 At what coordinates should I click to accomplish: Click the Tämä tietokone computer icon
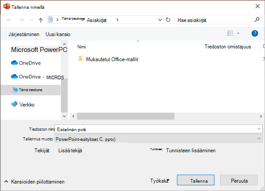15,90
